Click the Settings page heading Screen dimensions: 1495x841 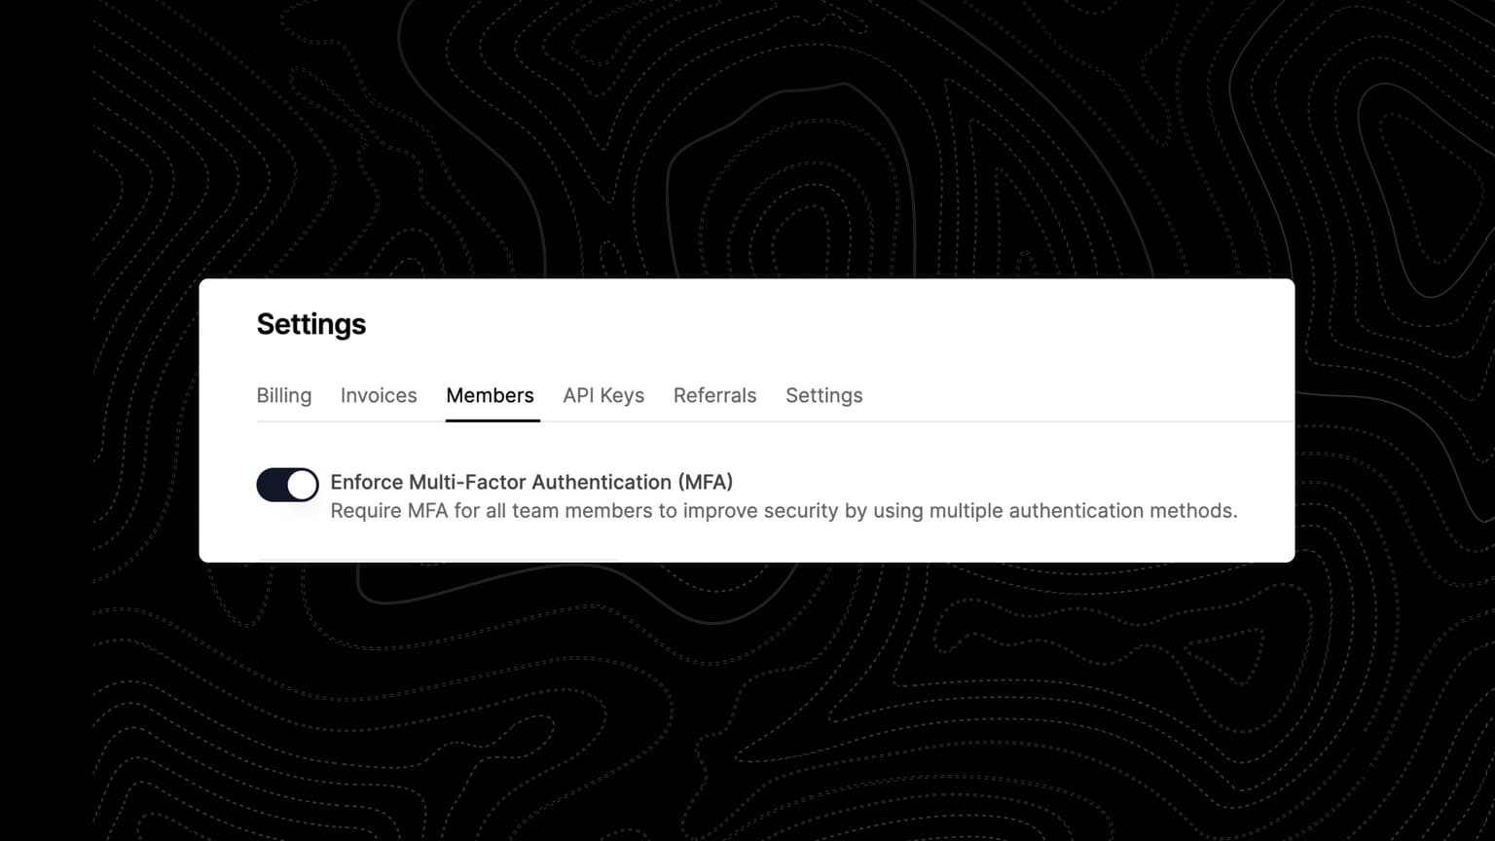click(x=311, y=324)
